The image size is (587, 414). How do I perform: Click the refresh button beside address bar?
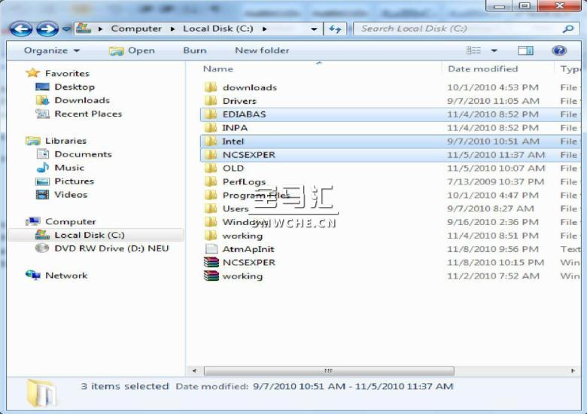tap(335, 29)
